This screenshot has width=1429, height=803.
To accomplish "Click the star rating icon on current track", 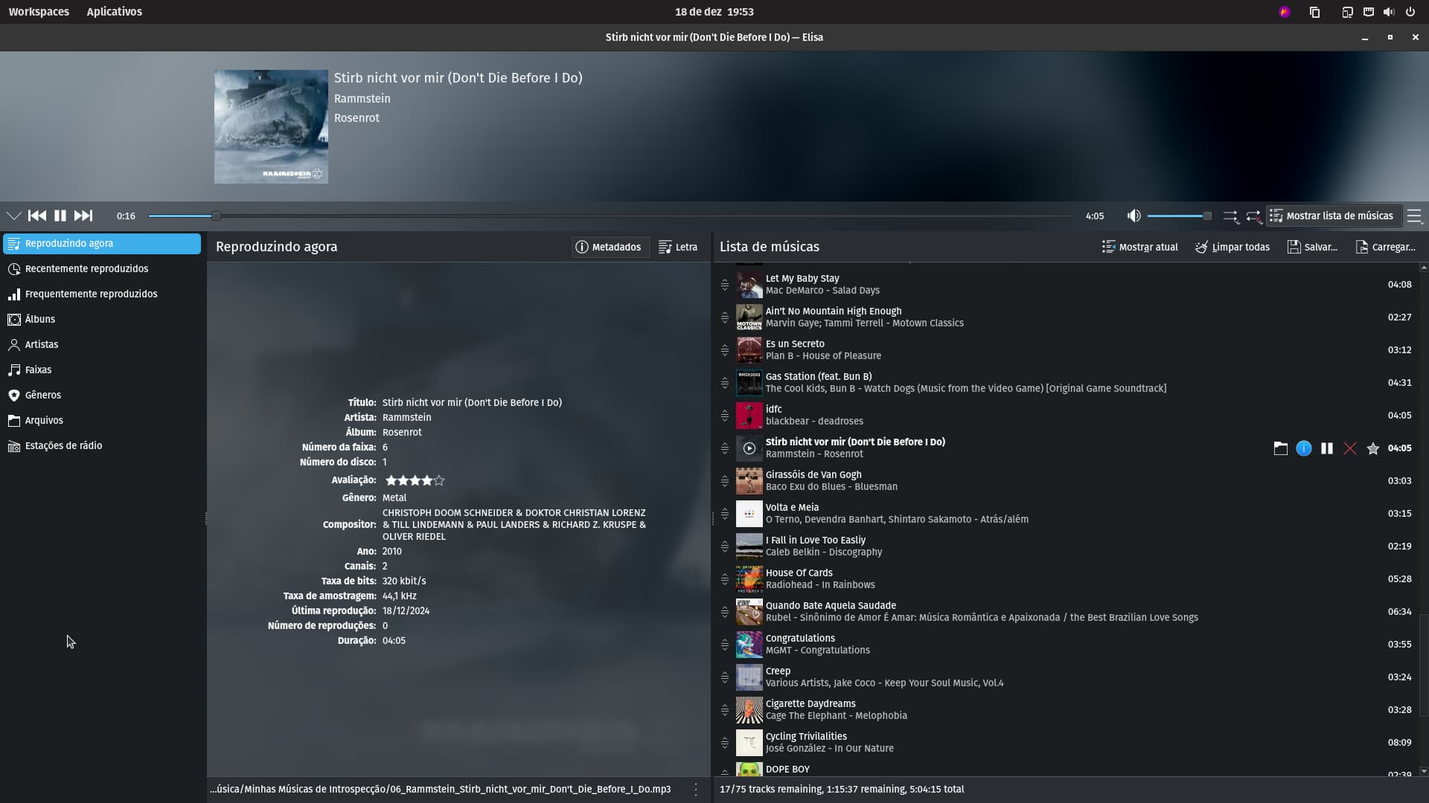I will [1372, 448].
